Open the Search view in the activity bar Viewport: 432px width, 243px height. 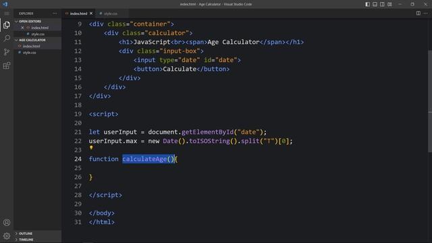[x=7, y=38]
